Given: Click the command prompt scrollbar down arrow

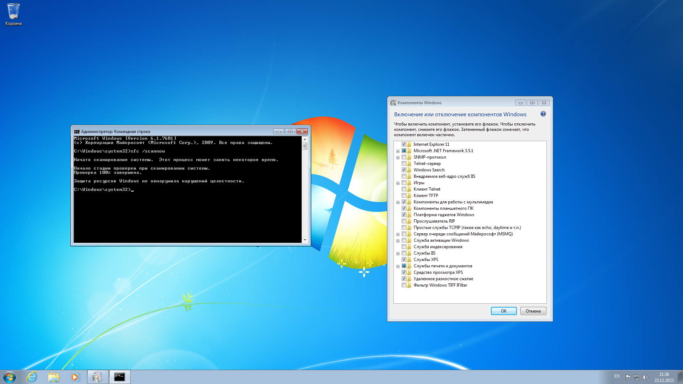Looking at the screenshot, I should [305, 240].
